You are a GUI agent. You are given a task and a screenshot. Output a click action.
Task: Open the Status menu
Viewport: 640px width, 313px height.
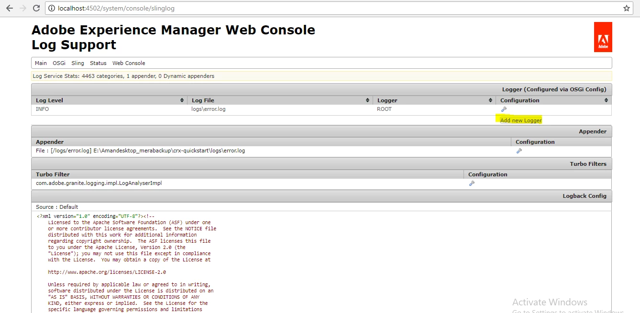(x=98, y=63)
